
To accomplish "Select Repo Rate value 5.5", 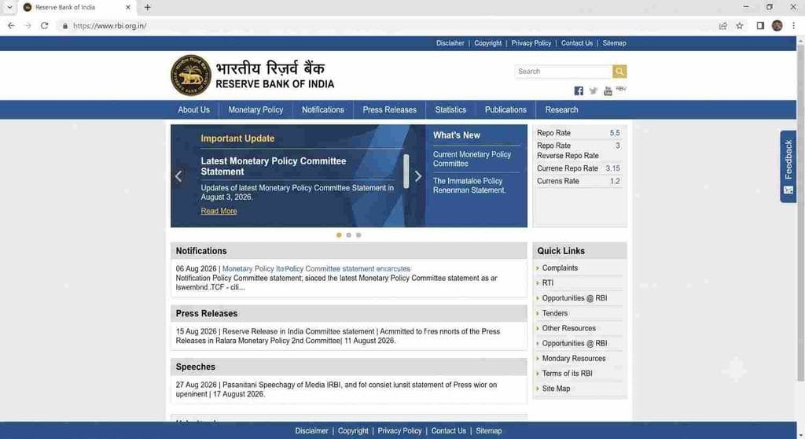I will tap(615, 133).
